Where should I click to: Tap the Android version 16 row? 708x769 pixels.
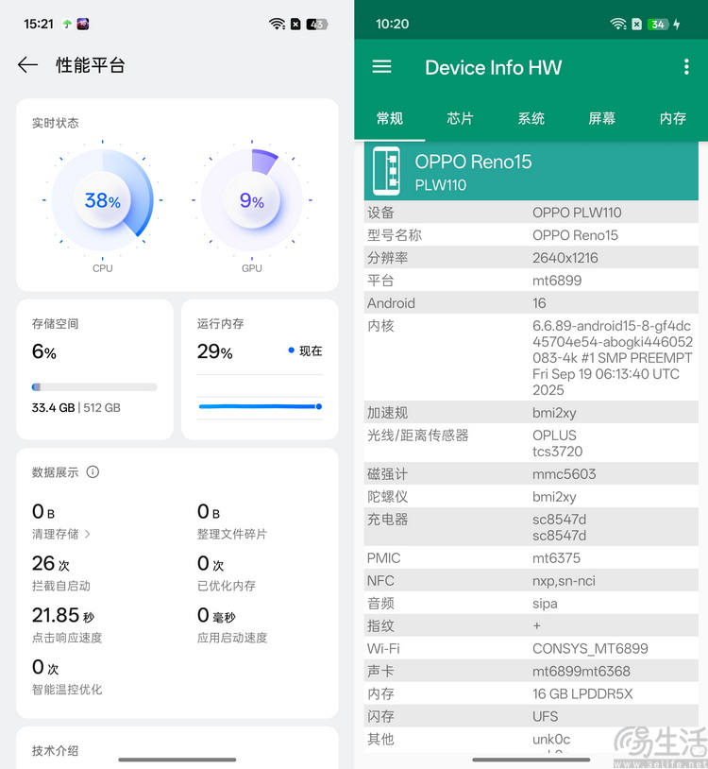tap(531, 302)
